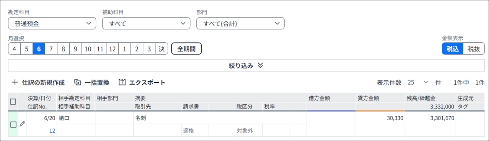Click the 決算/日付 column header
The height and width of the screenshot is (141, 489).
(41, 98)
